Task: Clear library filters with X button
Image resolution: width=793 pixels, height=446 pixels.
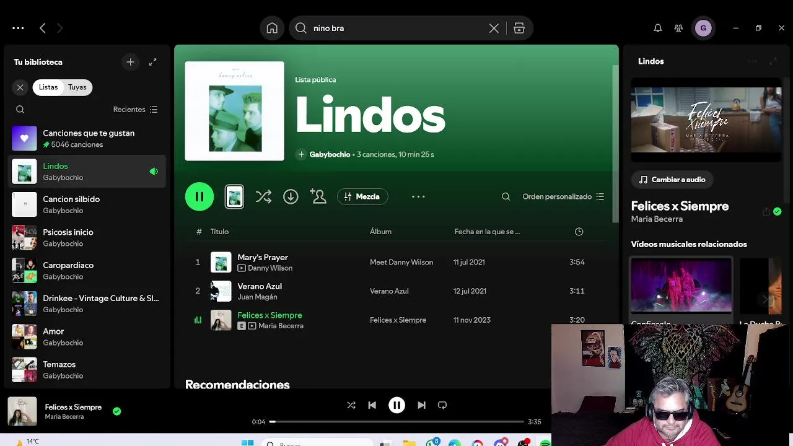Action: point(20,87)
